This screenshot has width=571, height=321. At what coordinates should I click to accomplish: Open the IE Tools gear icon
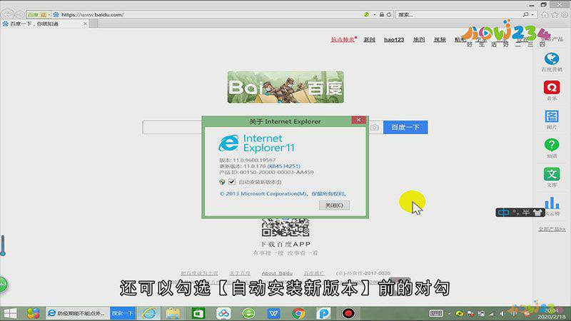pyautogui.click(x=565, y=14)
